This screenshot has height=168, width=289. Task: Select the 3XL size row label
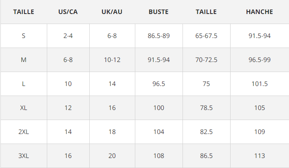click(23, 156)
